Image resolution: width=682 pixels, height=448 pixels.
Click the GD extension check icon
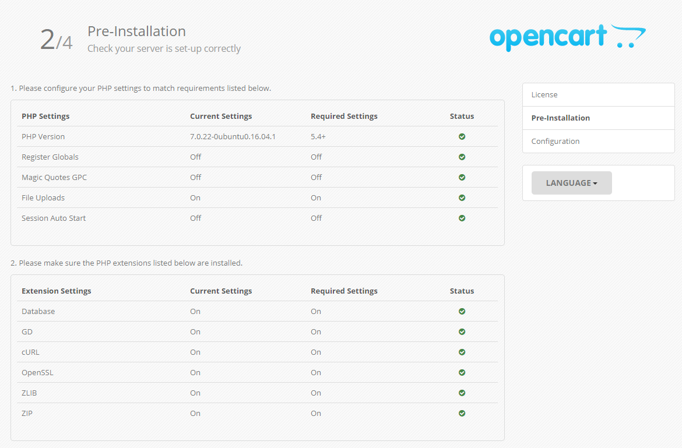tap(462, 331)
